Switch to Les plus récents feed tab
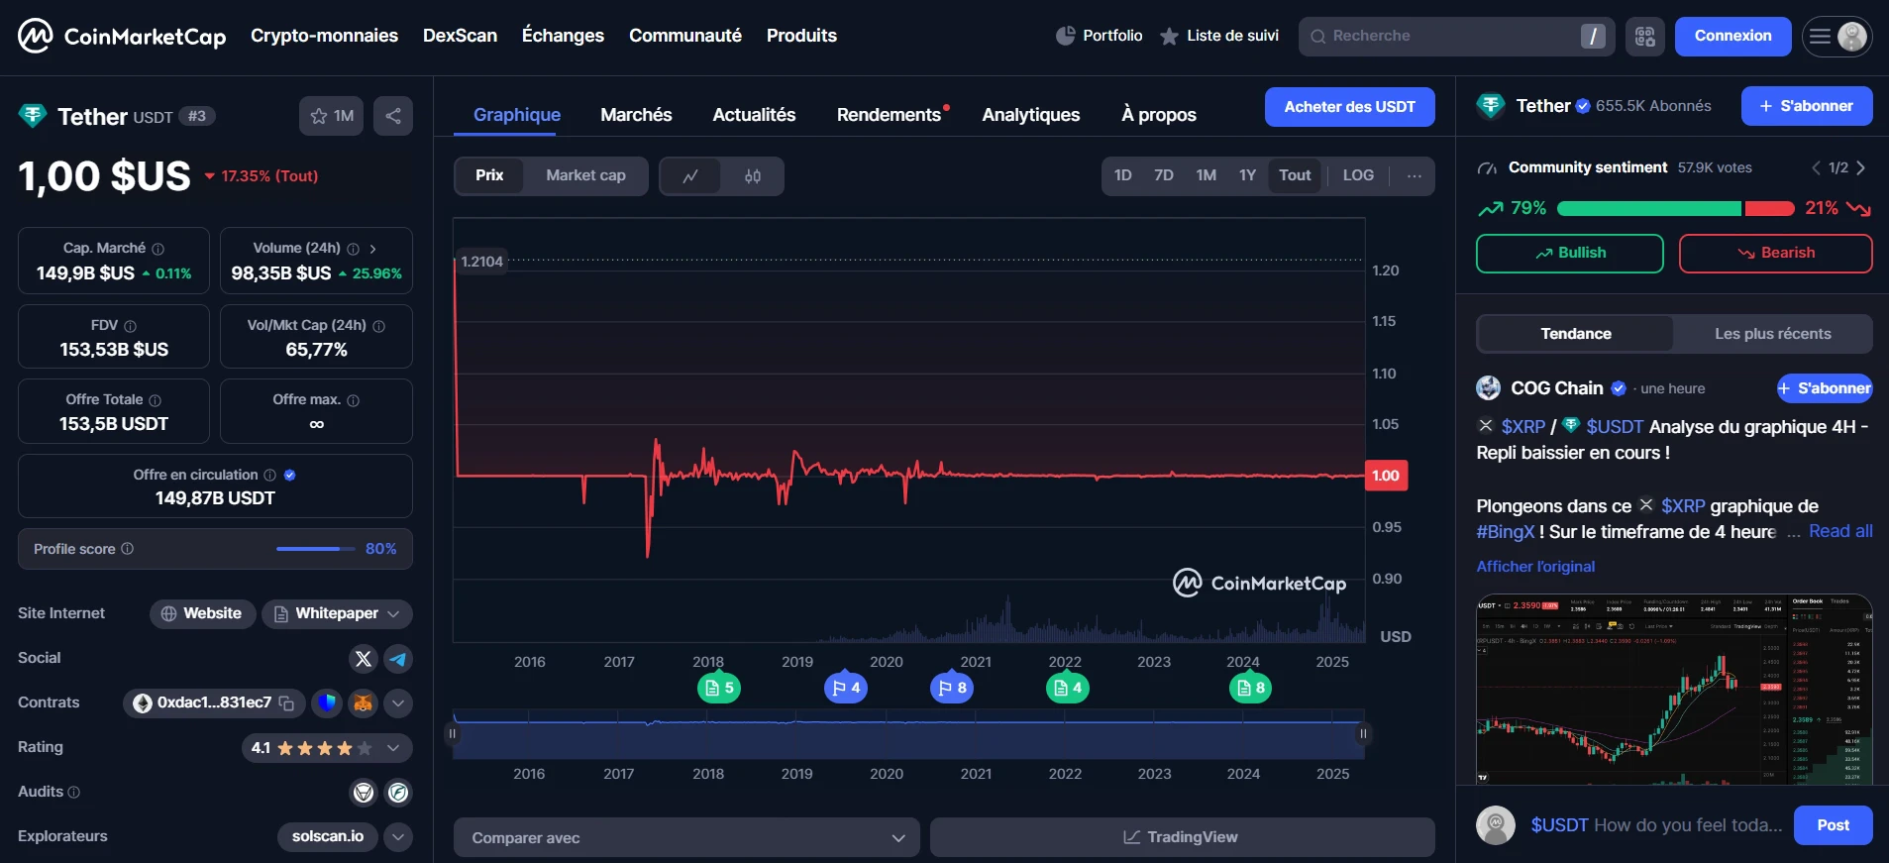 pyautogui.click(x=1772, y=334)
